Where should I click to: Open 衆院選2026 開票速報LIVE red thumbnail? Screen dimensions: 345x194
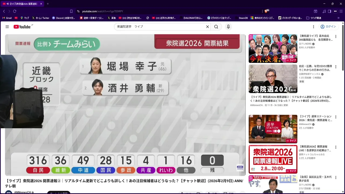[273, 159]
